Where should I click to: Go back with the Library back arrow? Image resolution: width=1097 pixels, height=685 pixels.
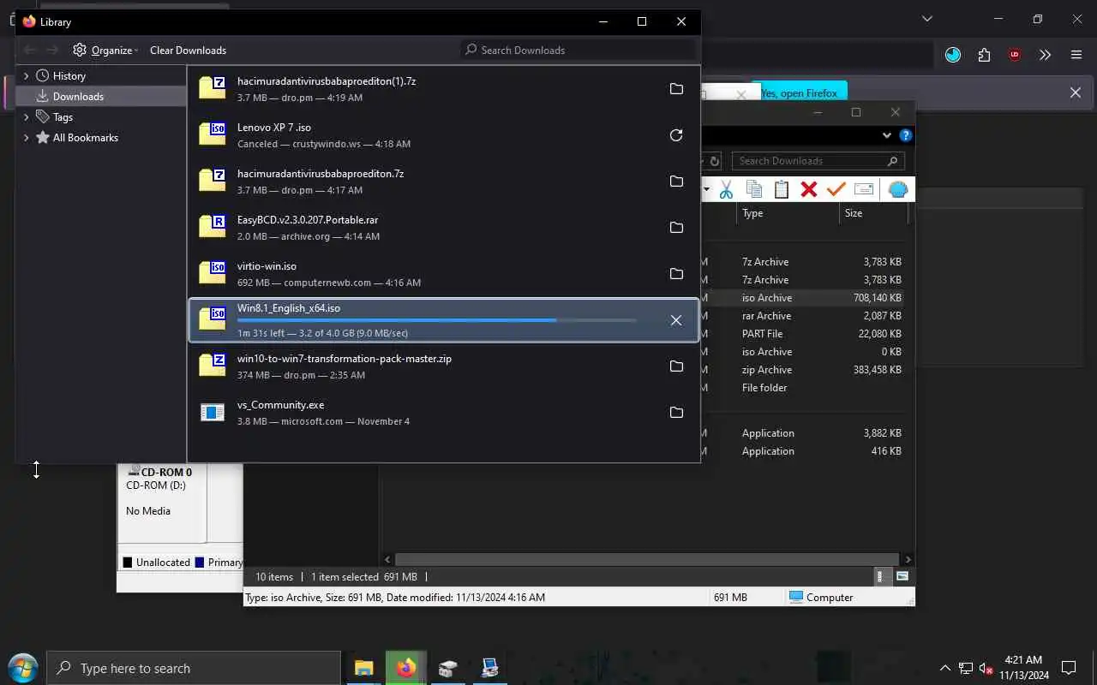pos(29,50)
